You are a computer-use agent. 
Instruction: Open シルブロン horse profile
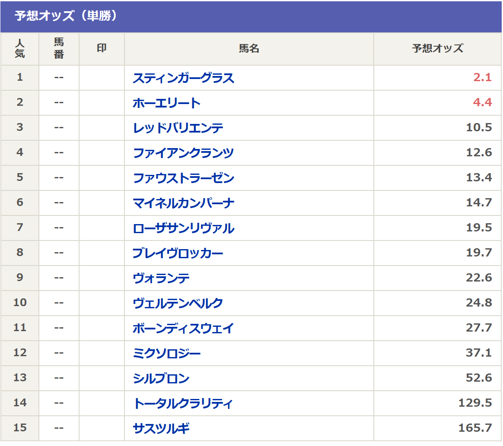(161, 379)
